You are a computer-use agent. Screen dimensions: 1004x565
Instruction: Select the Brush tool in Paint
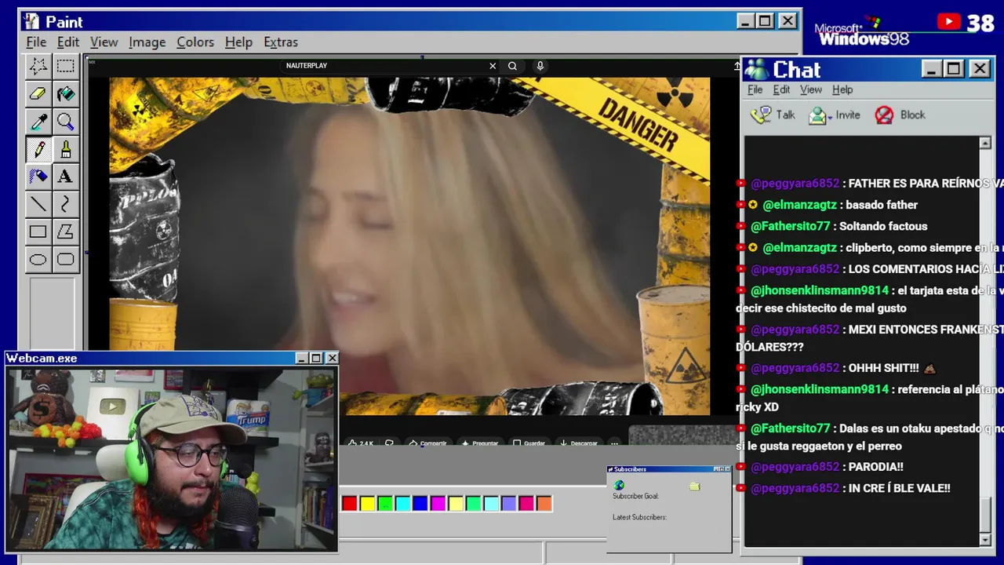pos(65,149)
